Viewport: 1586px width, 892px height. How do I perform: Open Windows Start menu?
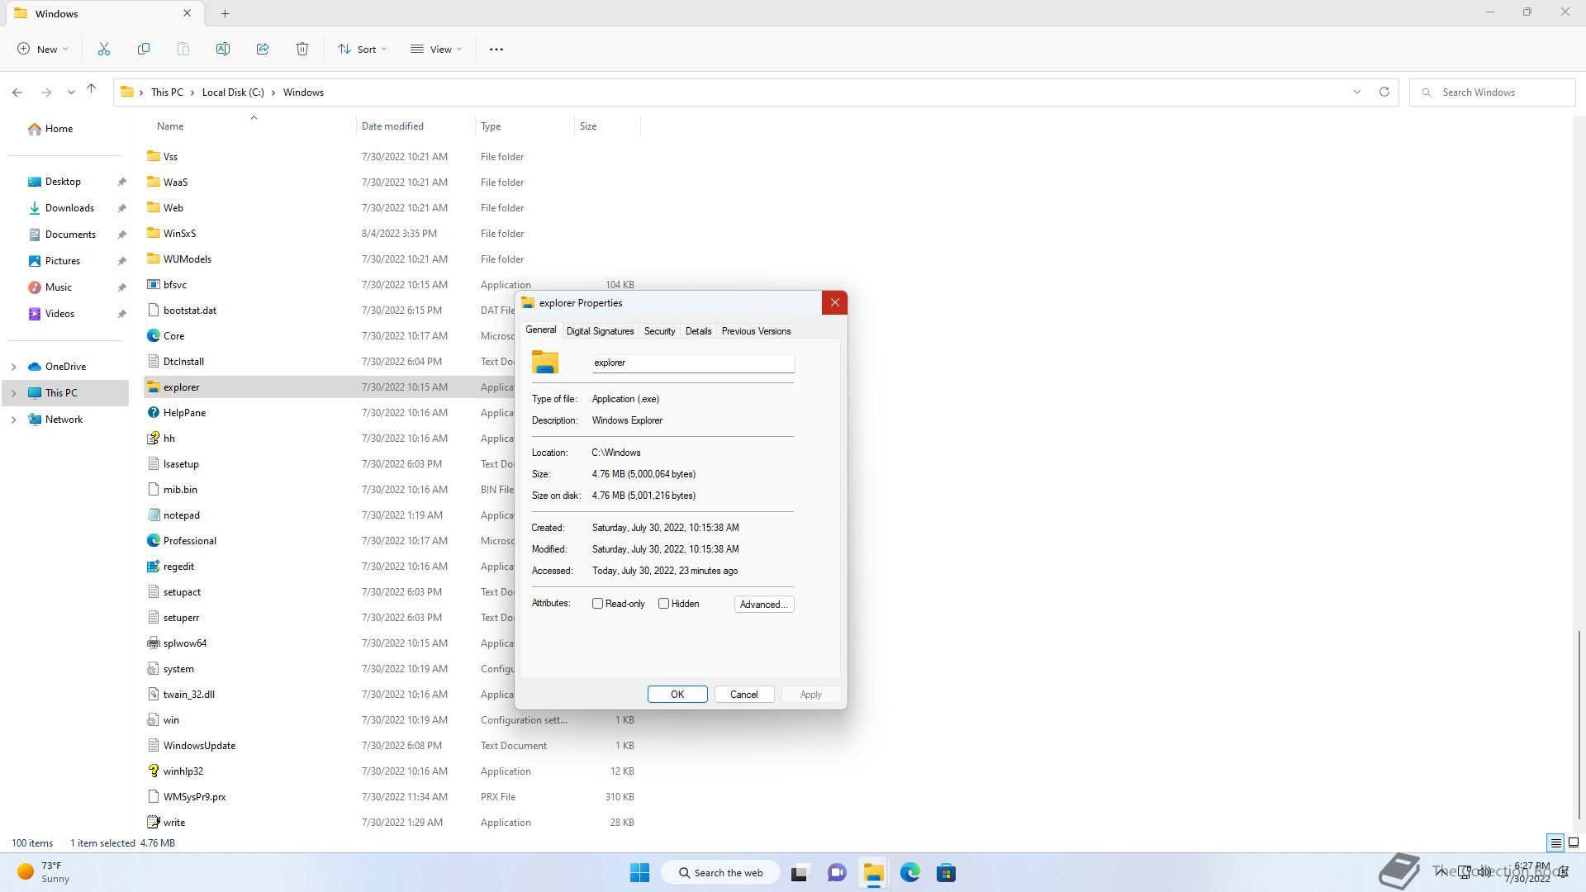pos(640,873)
